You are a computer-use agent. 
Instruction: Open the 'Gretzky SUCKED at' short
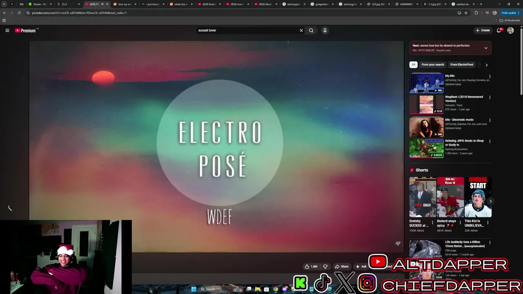tap(423, 197)
